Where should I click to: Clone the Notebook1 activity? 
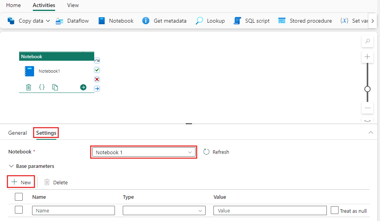55,87
